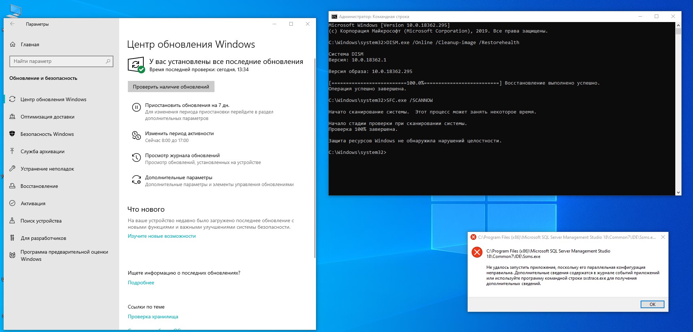Click the C:\Windows\system32> prompt line
This screenshot has width=693, height=332.
358,152
